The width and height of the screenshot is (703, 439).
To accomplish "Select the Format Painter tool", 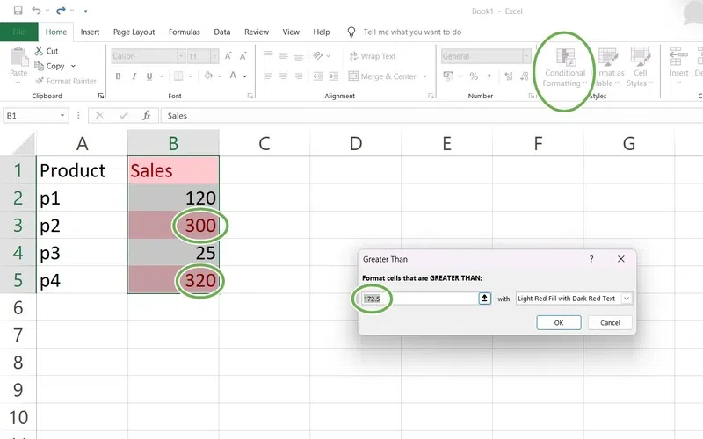I will click(40, 81).
